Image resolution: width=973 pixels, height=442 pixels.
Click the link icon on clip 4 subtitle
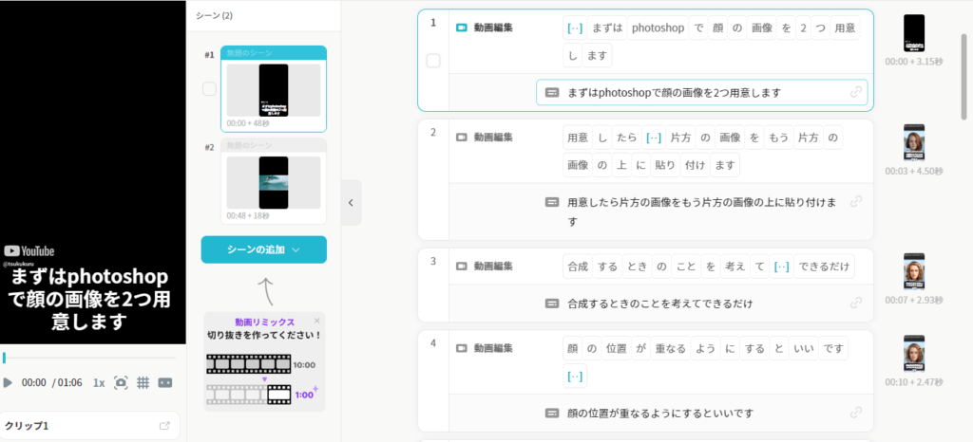click(x=856, y=412)
